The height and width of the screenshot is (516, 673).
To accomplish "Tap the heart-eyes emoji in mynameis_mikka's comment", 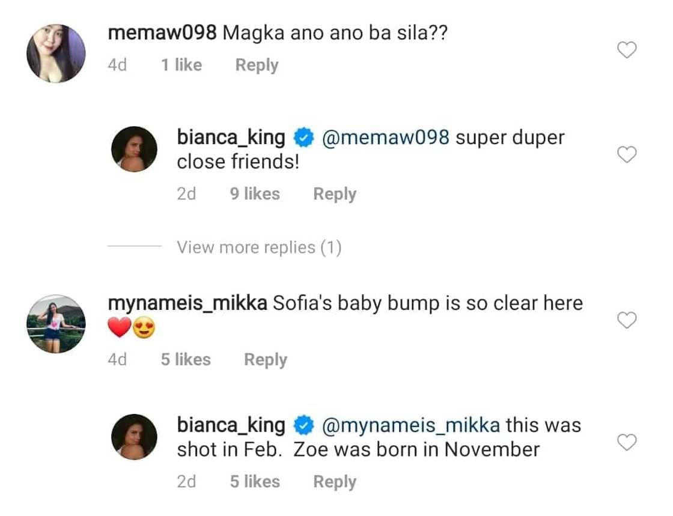I will click(144, 327).
